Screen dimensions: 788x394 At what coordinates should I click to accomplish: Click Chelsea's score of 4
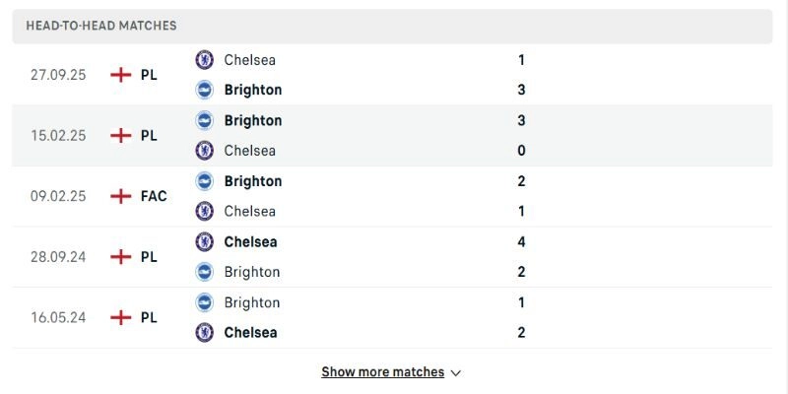coord(521,241)
